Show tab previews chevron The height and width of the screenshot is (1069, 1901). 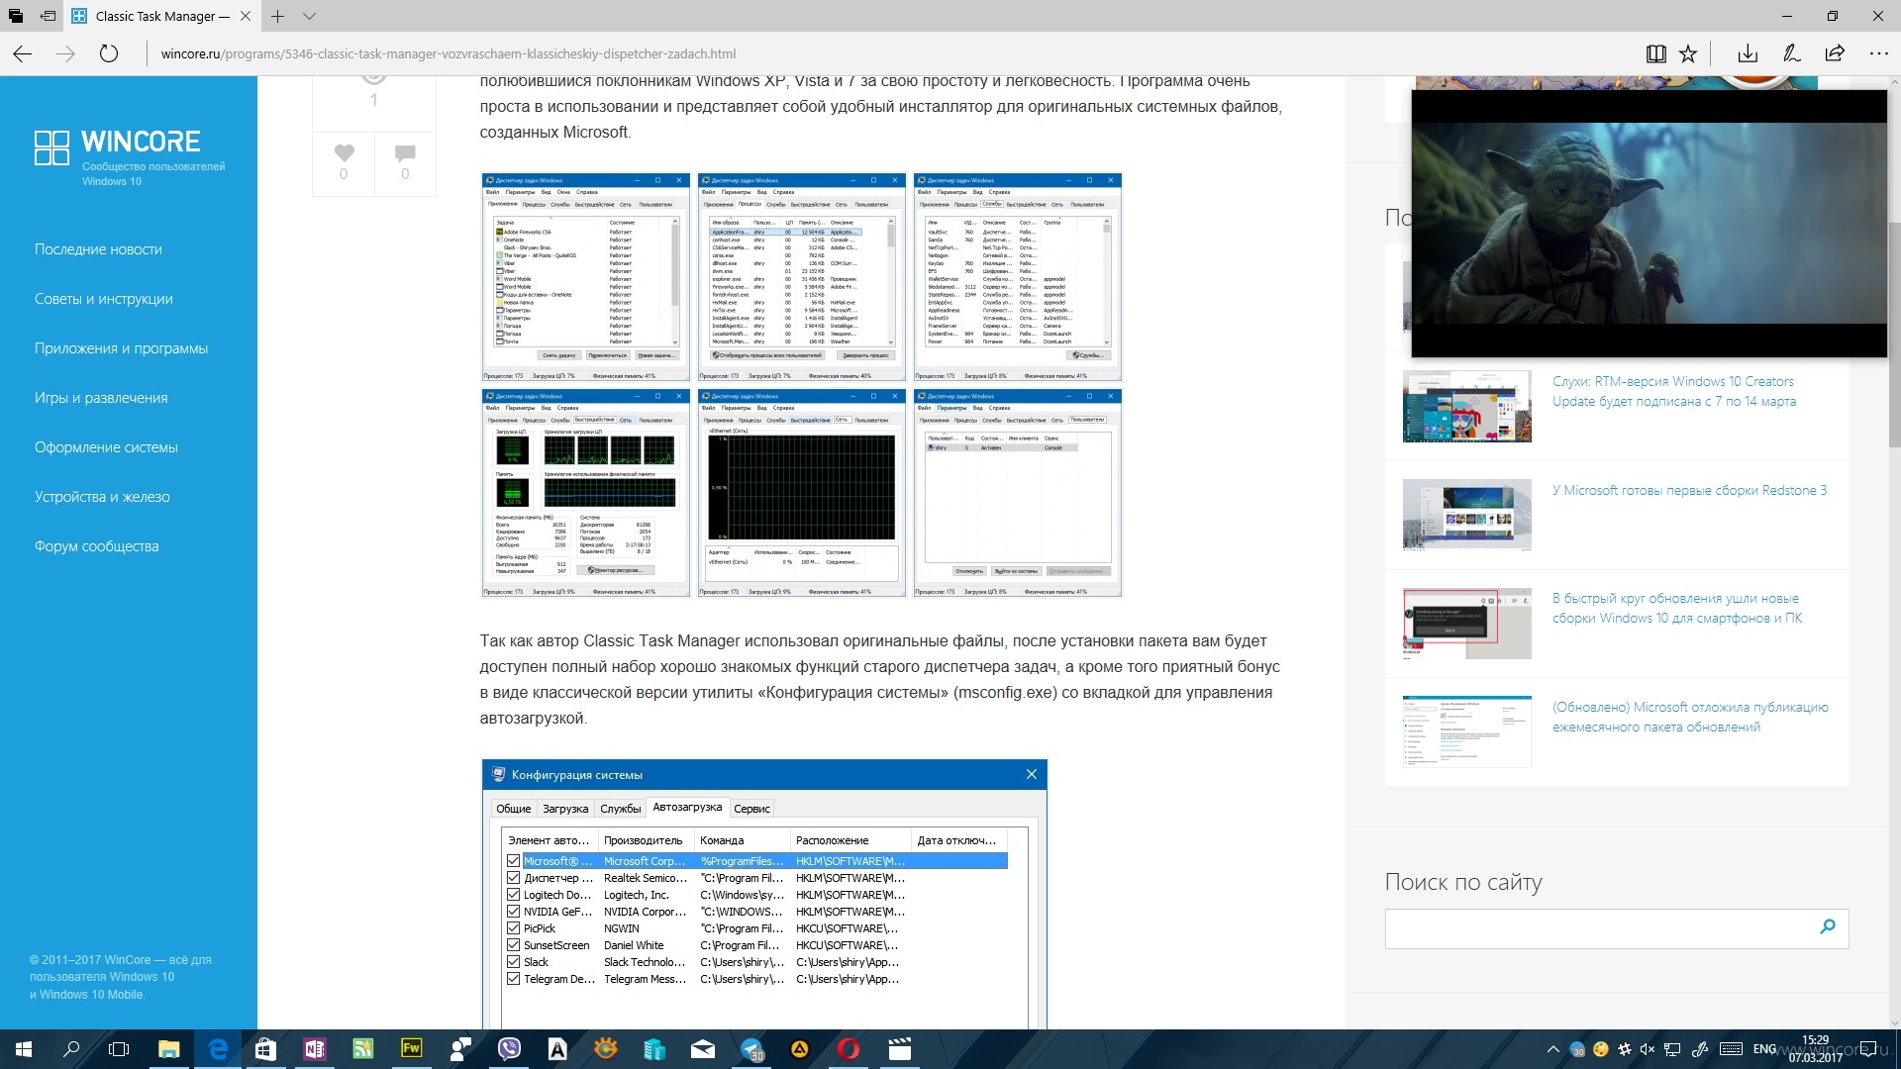(309, 16)
